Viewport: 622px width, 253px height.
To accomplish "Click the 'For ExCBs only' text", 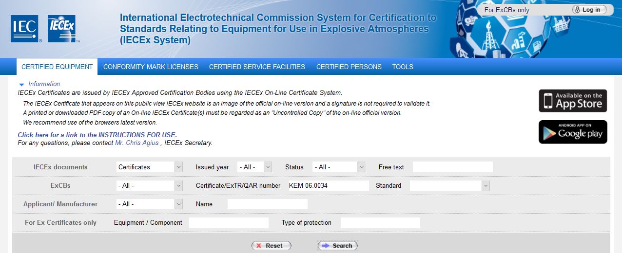I will click(507, 10).
